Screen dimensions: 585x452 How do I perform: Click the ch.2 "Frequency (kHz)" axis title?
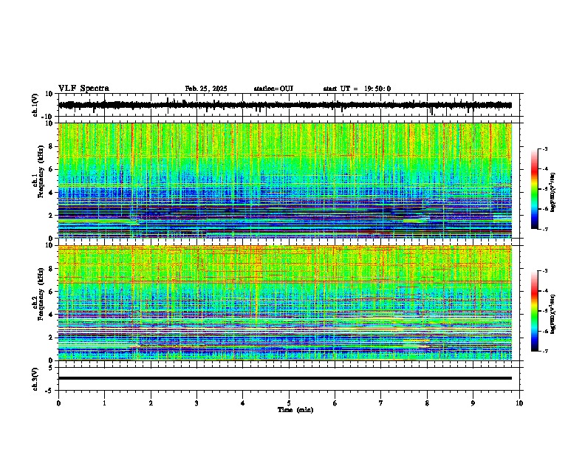40,293
